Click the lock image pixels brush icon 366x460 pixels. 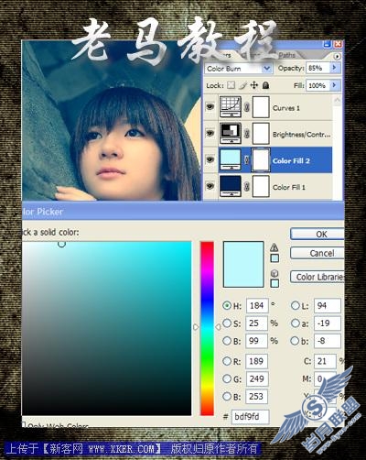(x=242, y=85)
